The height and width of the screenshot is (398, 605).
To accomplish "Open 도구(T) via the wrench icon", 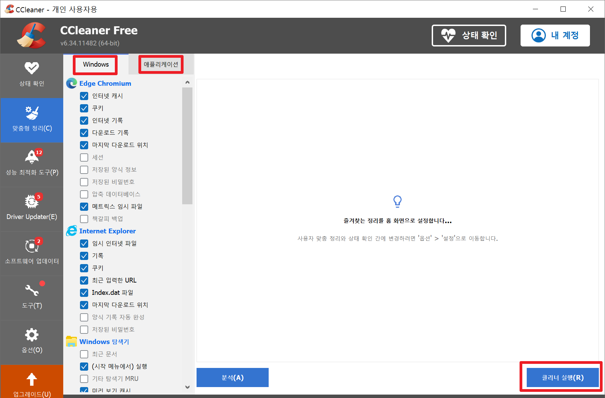I will click(31, 290).
